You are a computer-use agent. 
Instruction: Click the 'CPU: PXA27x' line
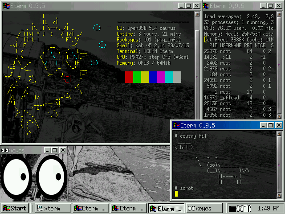[x=153, y=57]
